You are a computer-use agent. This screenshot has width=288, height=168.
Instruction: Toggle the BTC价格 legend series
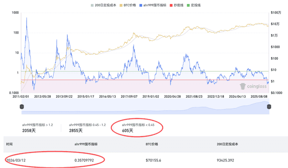[x=128, y=5]
